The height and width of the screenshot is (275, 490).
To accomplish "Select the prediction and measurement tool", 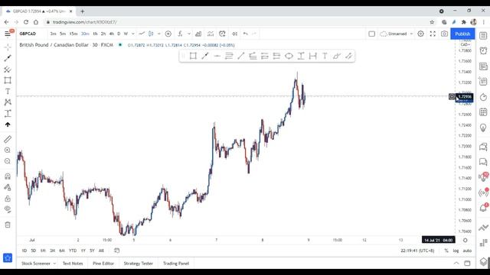I will 8,114.
